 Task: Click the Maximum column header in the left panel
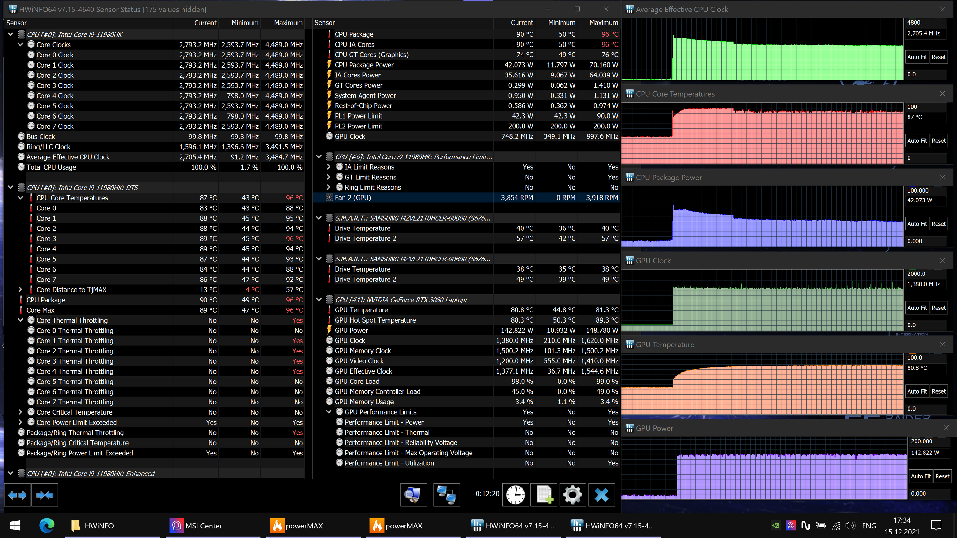pos(288,23)
